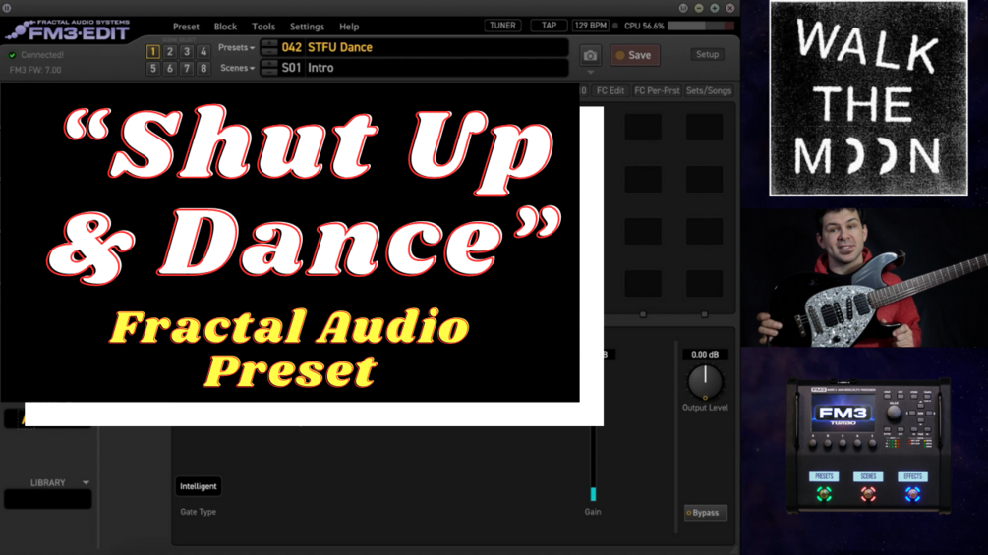This screenshot has width=988, height=555.
Task: Click the tempo LED next to 129 BPM
Action: [615, 26]
